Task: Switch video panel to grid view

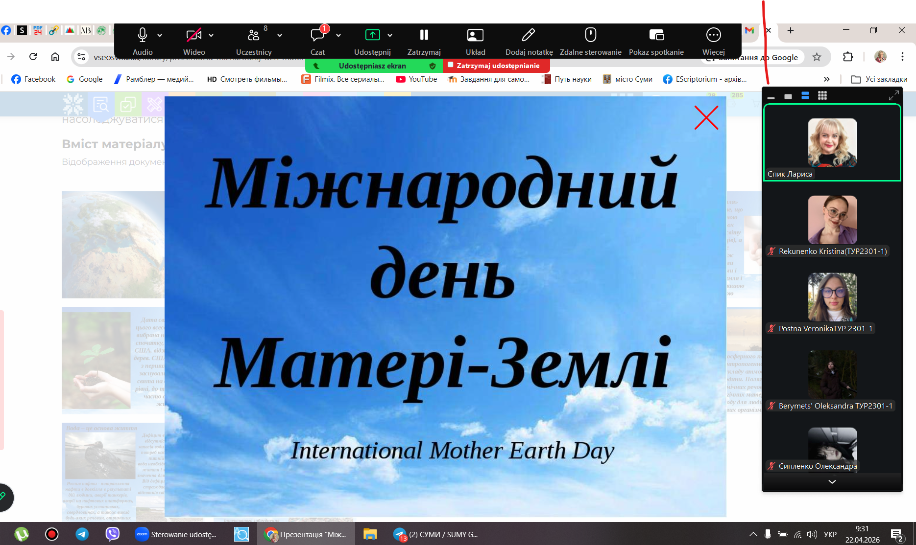Action: 822,96
